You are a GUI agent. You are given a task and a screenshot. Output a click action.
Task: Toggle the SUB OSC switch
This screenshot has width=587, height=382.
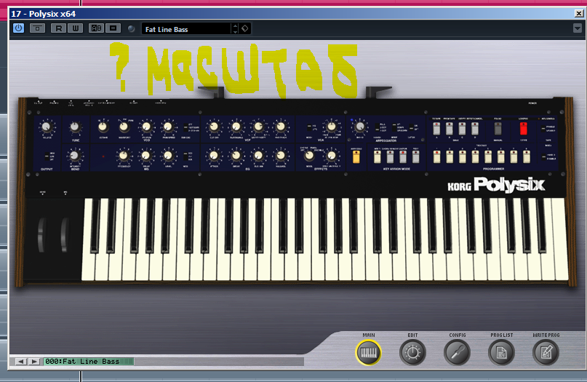point(185,128)
